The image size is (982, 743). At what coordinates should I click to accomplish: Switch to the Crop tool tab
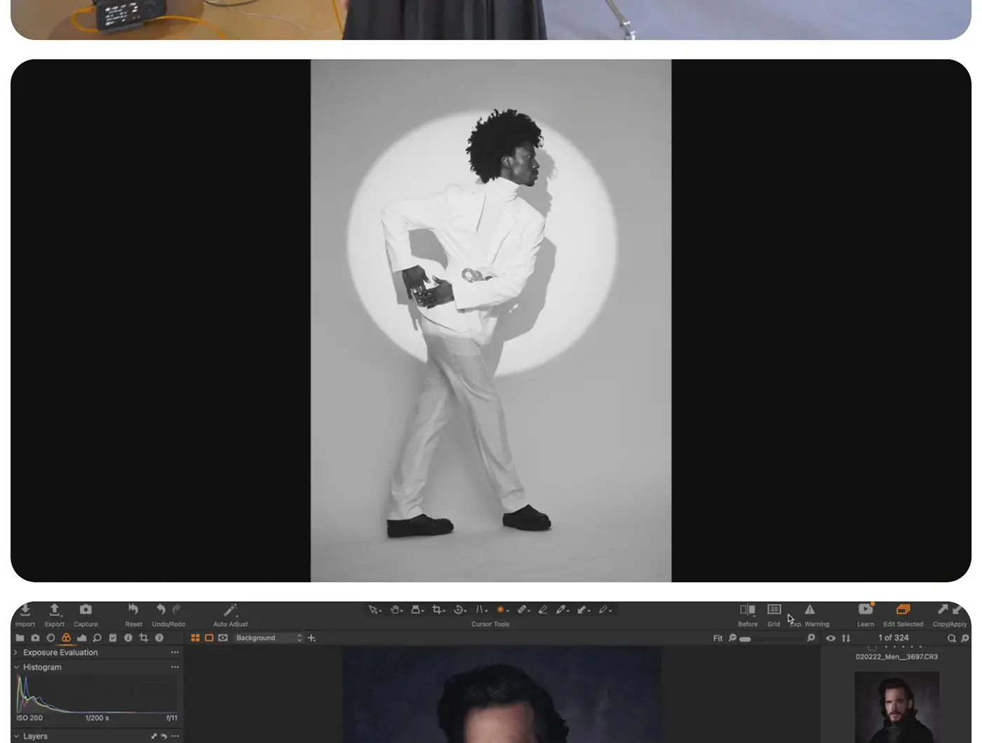[143, 638]
